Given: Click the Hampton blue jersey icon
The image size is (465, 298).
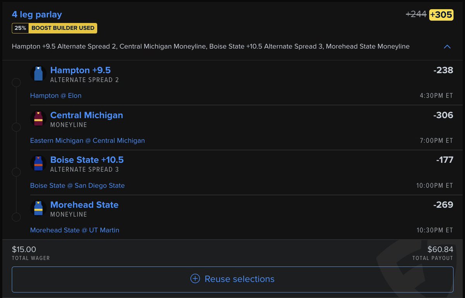Looking at the screenshot, I should [38, 74].
